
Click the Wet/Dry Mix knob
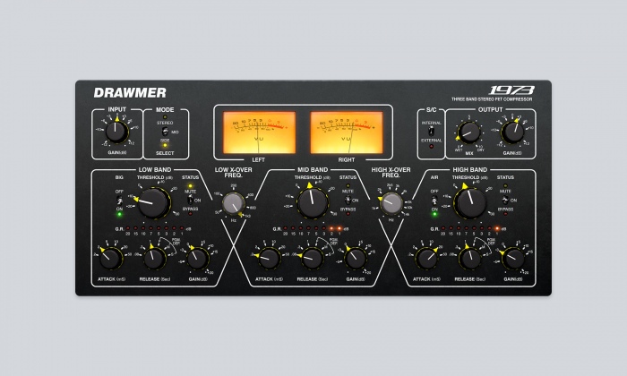click(469, 132)
